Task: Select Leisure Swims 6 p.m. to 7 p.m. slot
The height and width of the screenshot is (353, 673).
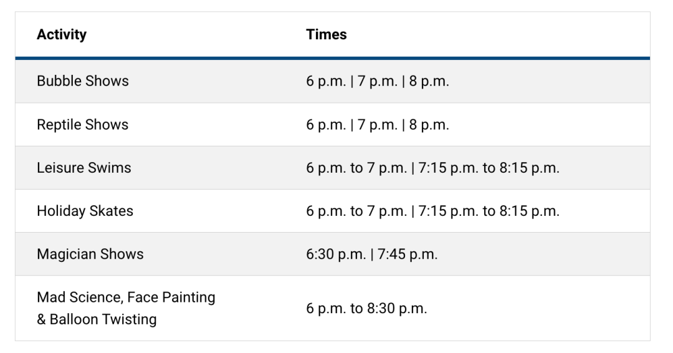Action: click(356, 168)
